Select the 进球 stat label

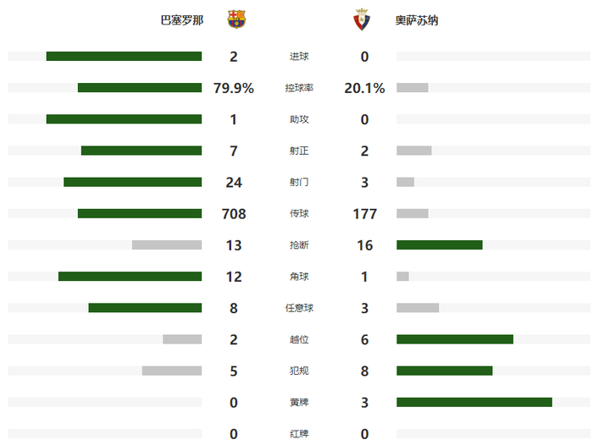pyautogui.click(x=299, y=57)
